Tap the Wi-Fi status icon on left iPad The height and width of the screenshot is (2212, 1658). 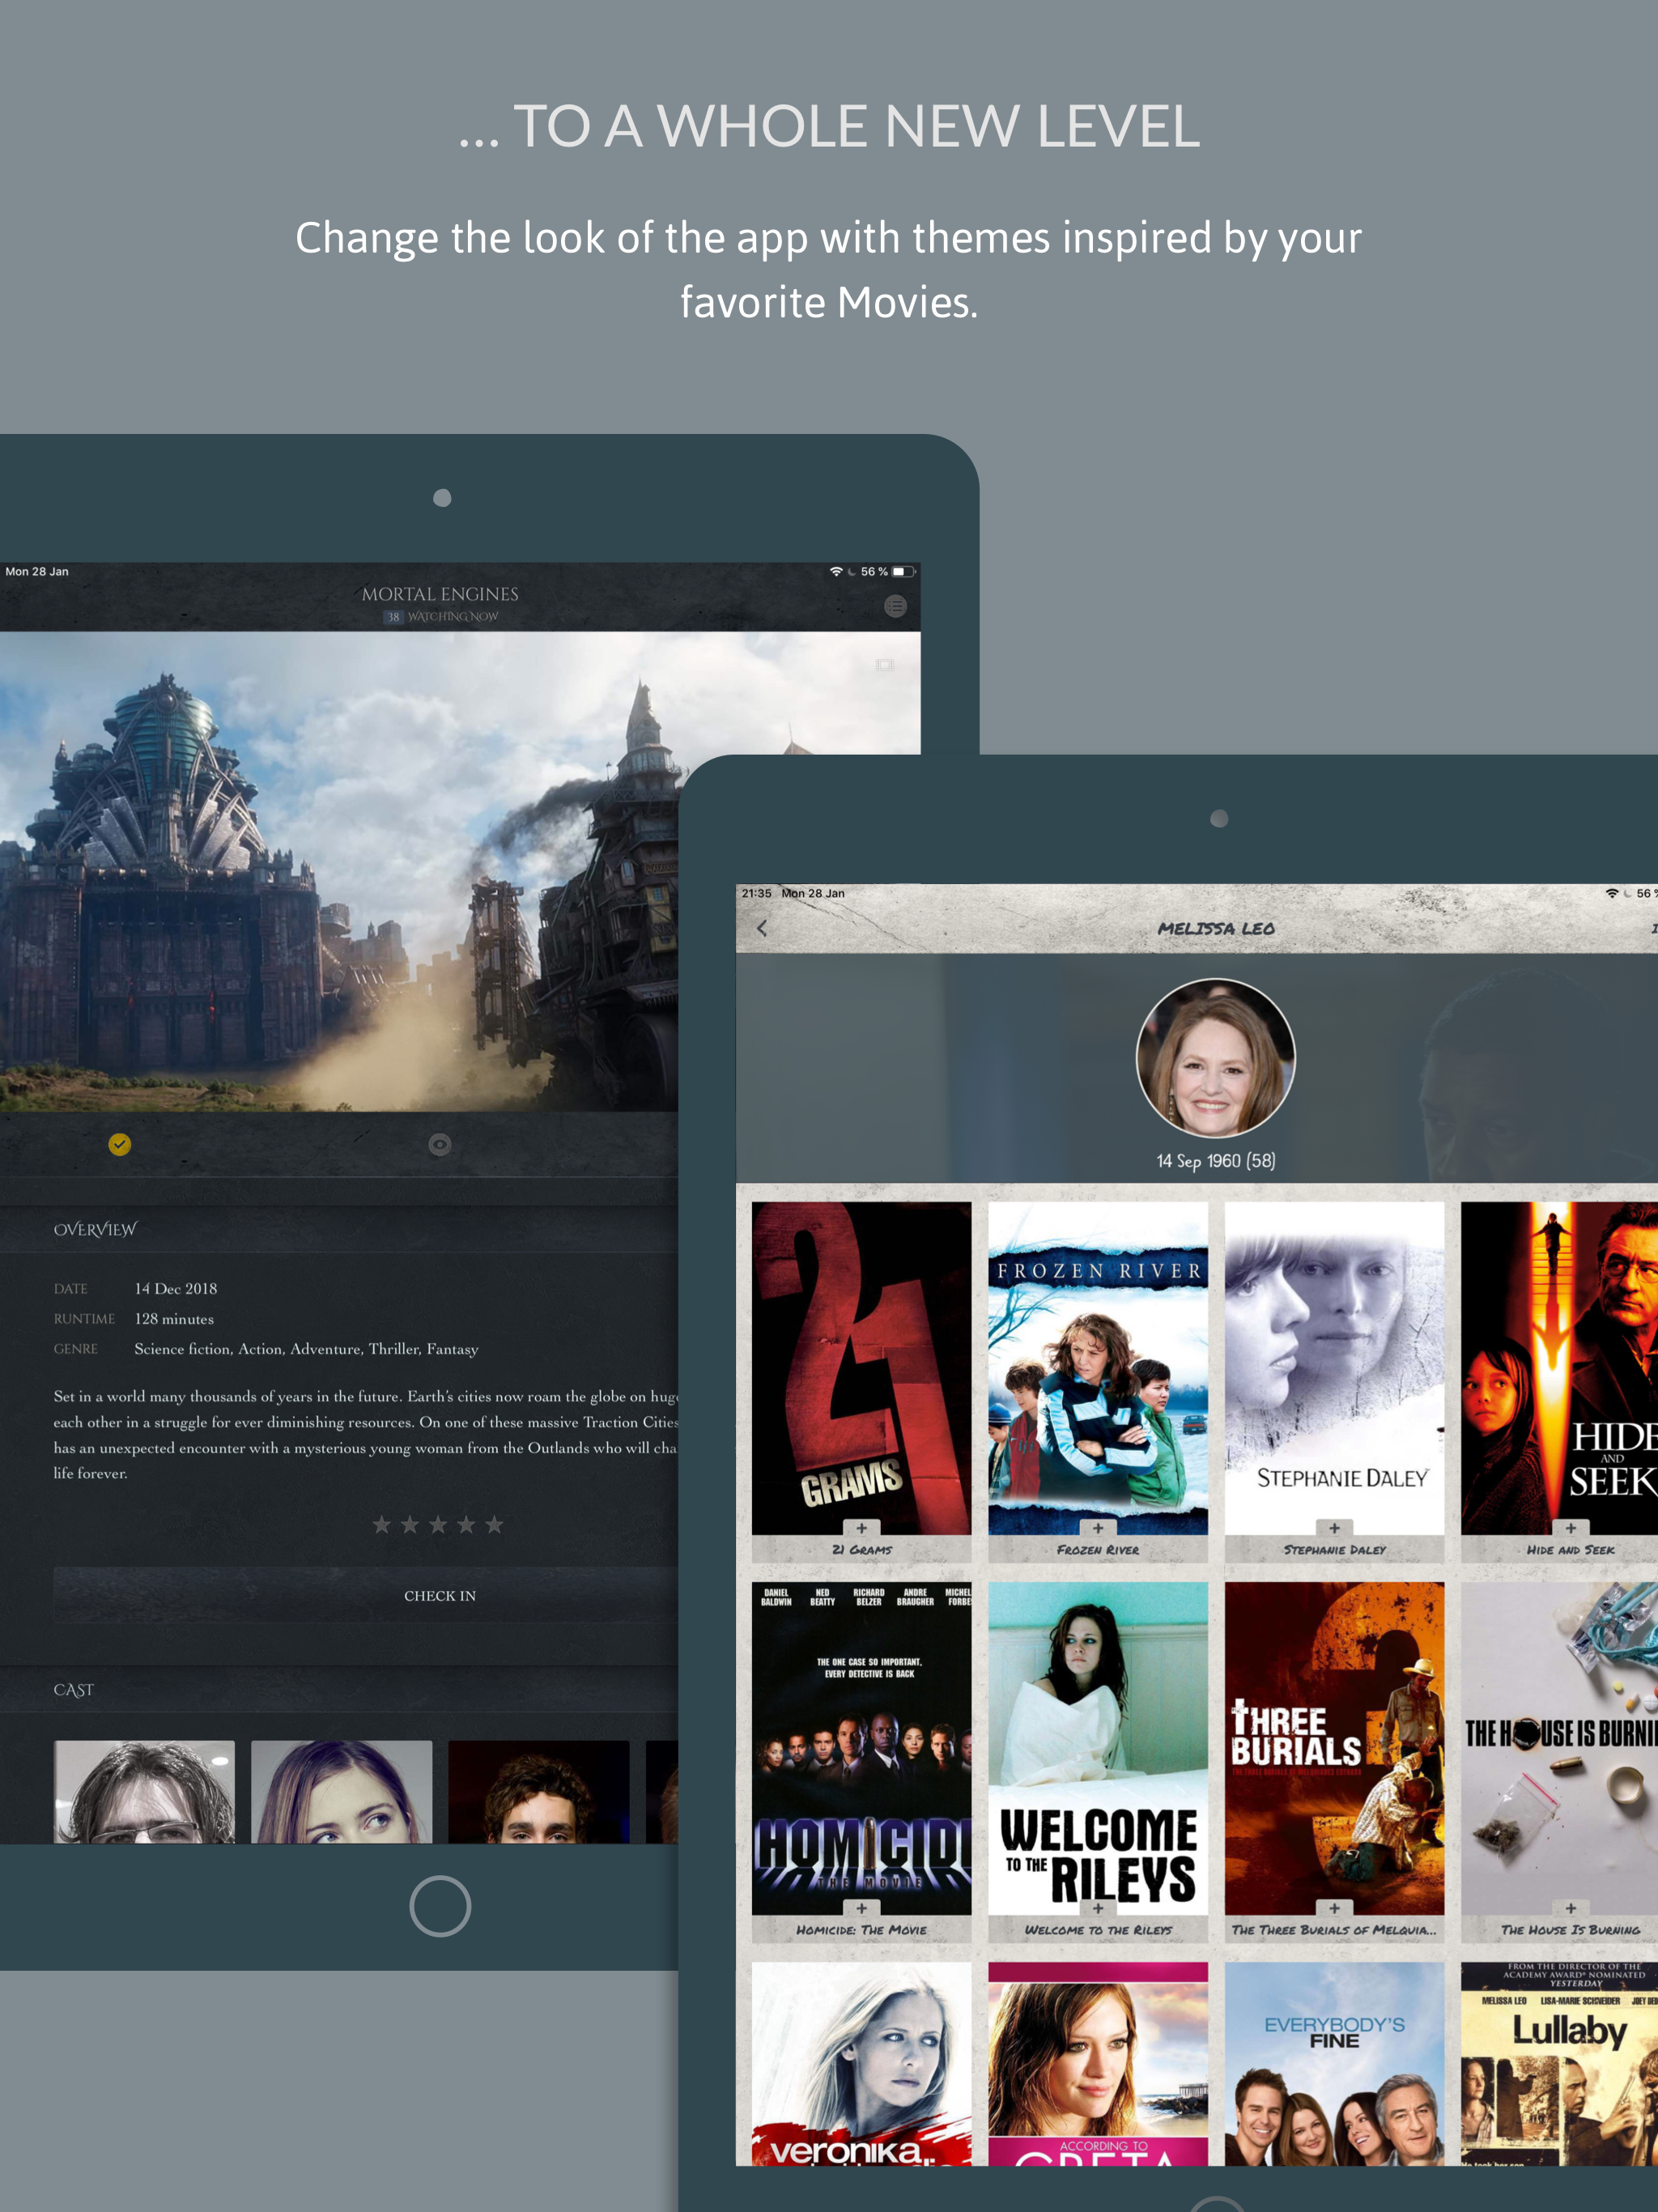[x=836, y=571]
